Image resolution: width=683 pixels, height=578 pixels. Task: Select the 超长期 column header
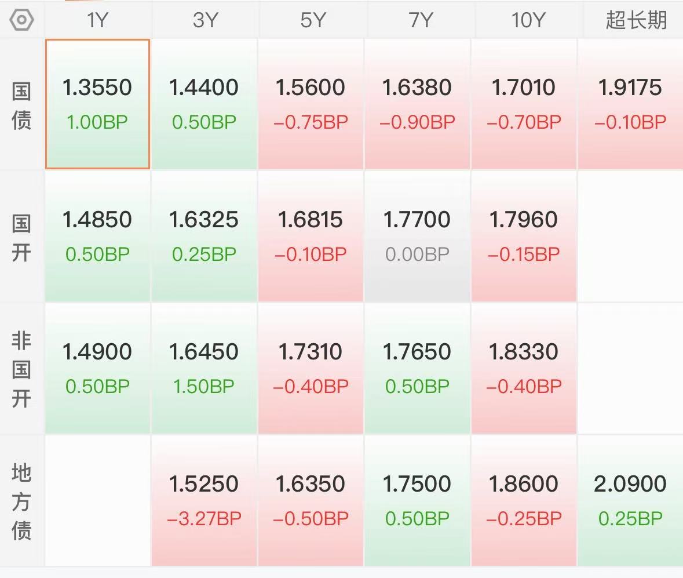[x=635, y=20]
